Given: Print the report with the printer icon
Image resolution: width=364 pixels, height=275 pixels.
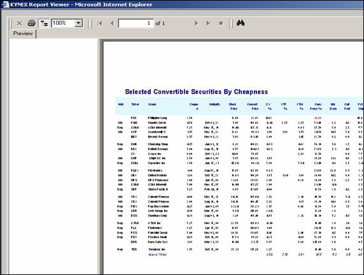Looking at the screenshot, I should (31, 23).
